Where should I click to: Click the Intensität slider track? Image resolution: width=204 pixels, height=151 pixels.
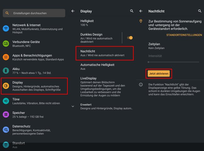pyautogui.click(x=174, y=62)
